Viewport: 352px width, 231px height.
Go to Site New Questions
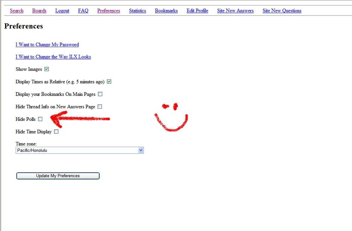coord(282,11)
